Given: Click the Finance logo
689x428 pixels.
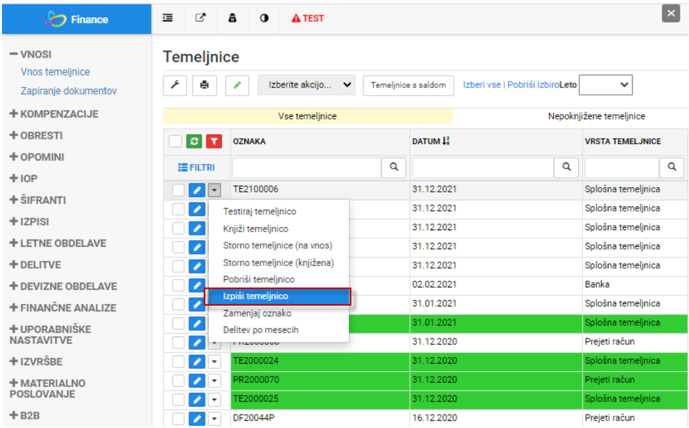Looking at the screenshot, I should (x=77, y=19).
